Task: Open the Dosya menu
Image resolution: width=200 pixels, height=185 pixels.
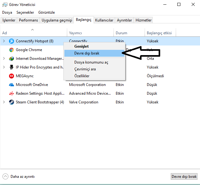Action: 7,12
